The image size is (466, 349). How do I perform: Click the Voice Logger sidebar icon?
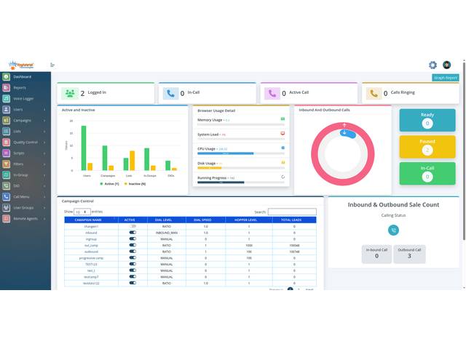(7, 98)
